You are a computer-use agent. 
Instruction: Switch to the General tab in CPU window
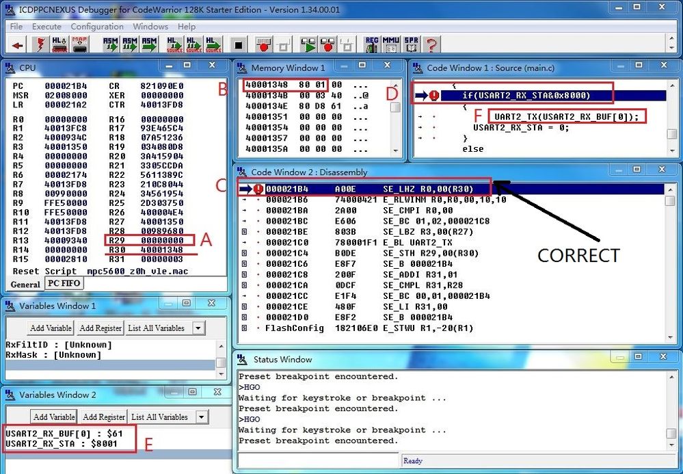(x=25, y=284)
